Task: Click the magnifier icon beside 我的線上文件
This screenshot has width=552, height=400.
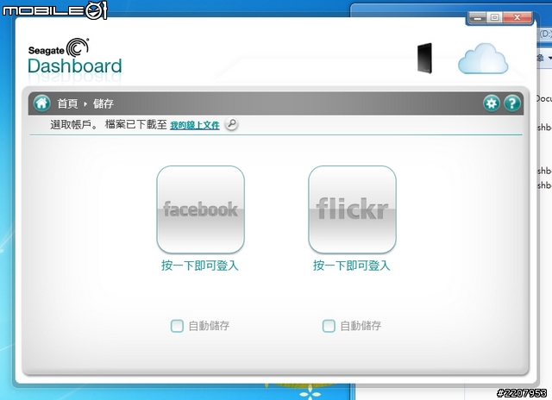Action: point(231,124)
